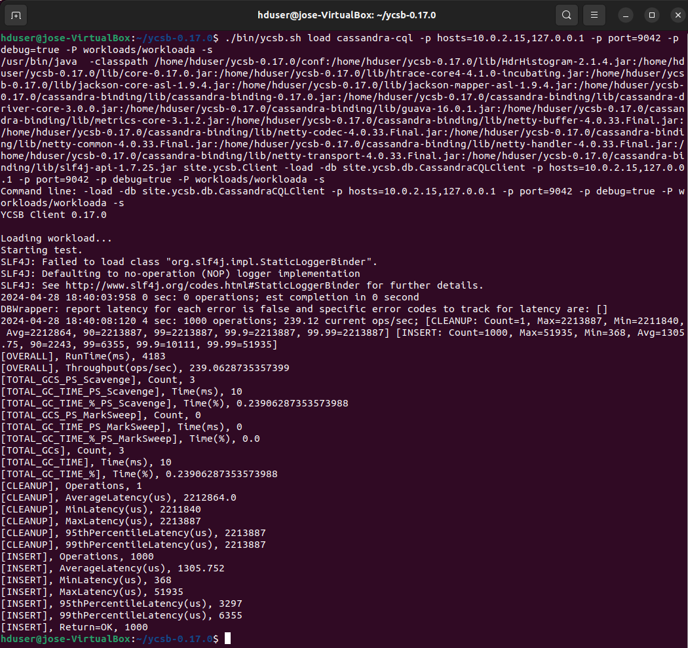Click '[CLEANUP], MaxLatency(us), 2213887' line
Viewport: 688px width, 648px height.
tap(101, 521)
